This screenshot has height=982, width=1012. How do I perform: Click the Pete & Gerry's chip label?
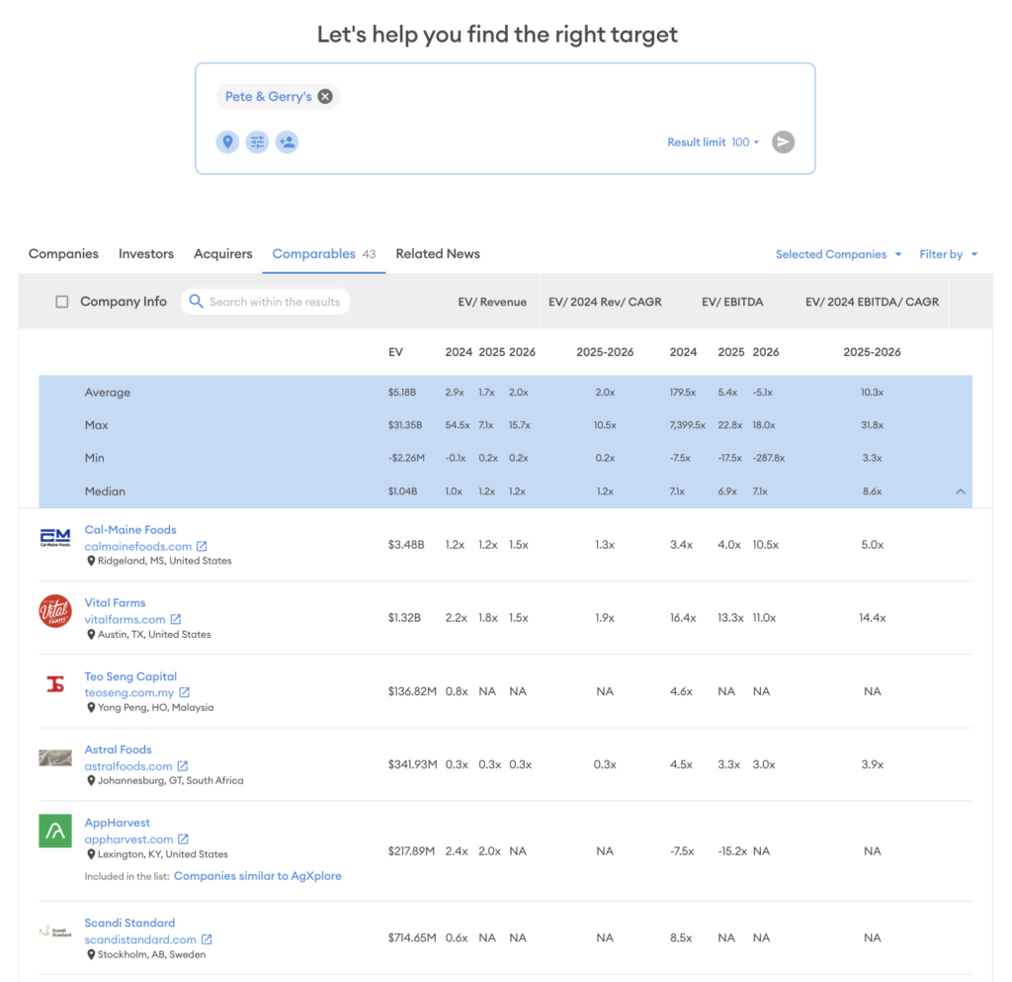[x=269, y=96]
